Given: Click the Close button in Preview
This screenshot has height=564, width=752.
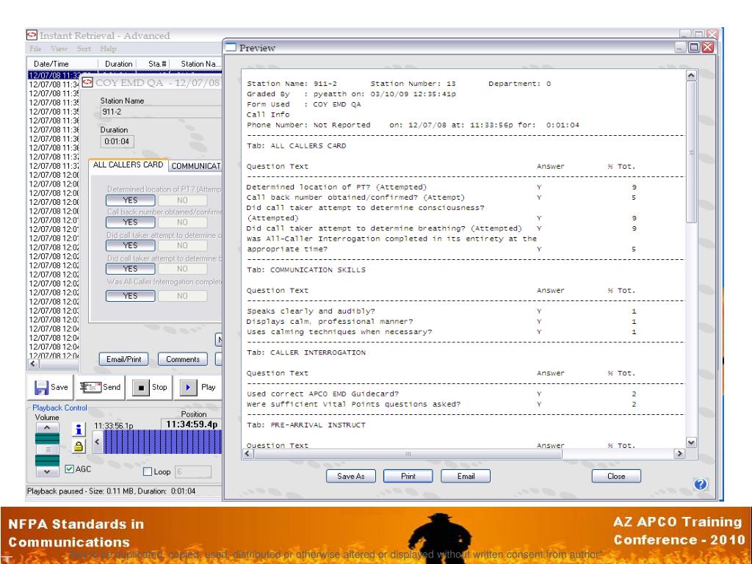Looking at the screenshot, I should (x=616, y=476).
